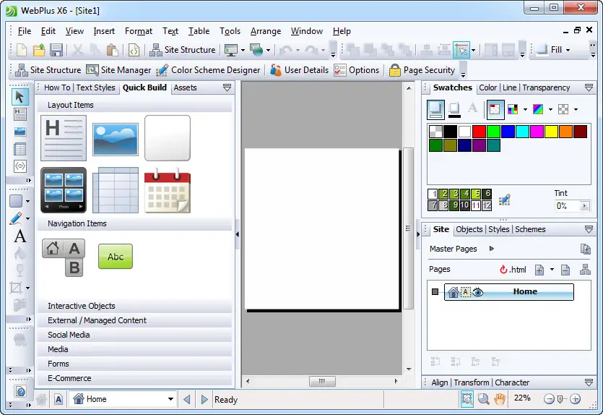Insert the picture layout item
This screenshot has height=415, width=603.
pos(116,140)
